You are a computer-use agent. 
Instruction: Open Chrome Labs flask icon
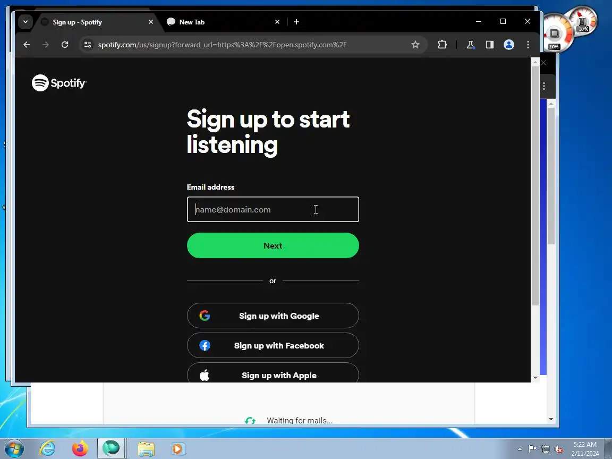[471, 45]
